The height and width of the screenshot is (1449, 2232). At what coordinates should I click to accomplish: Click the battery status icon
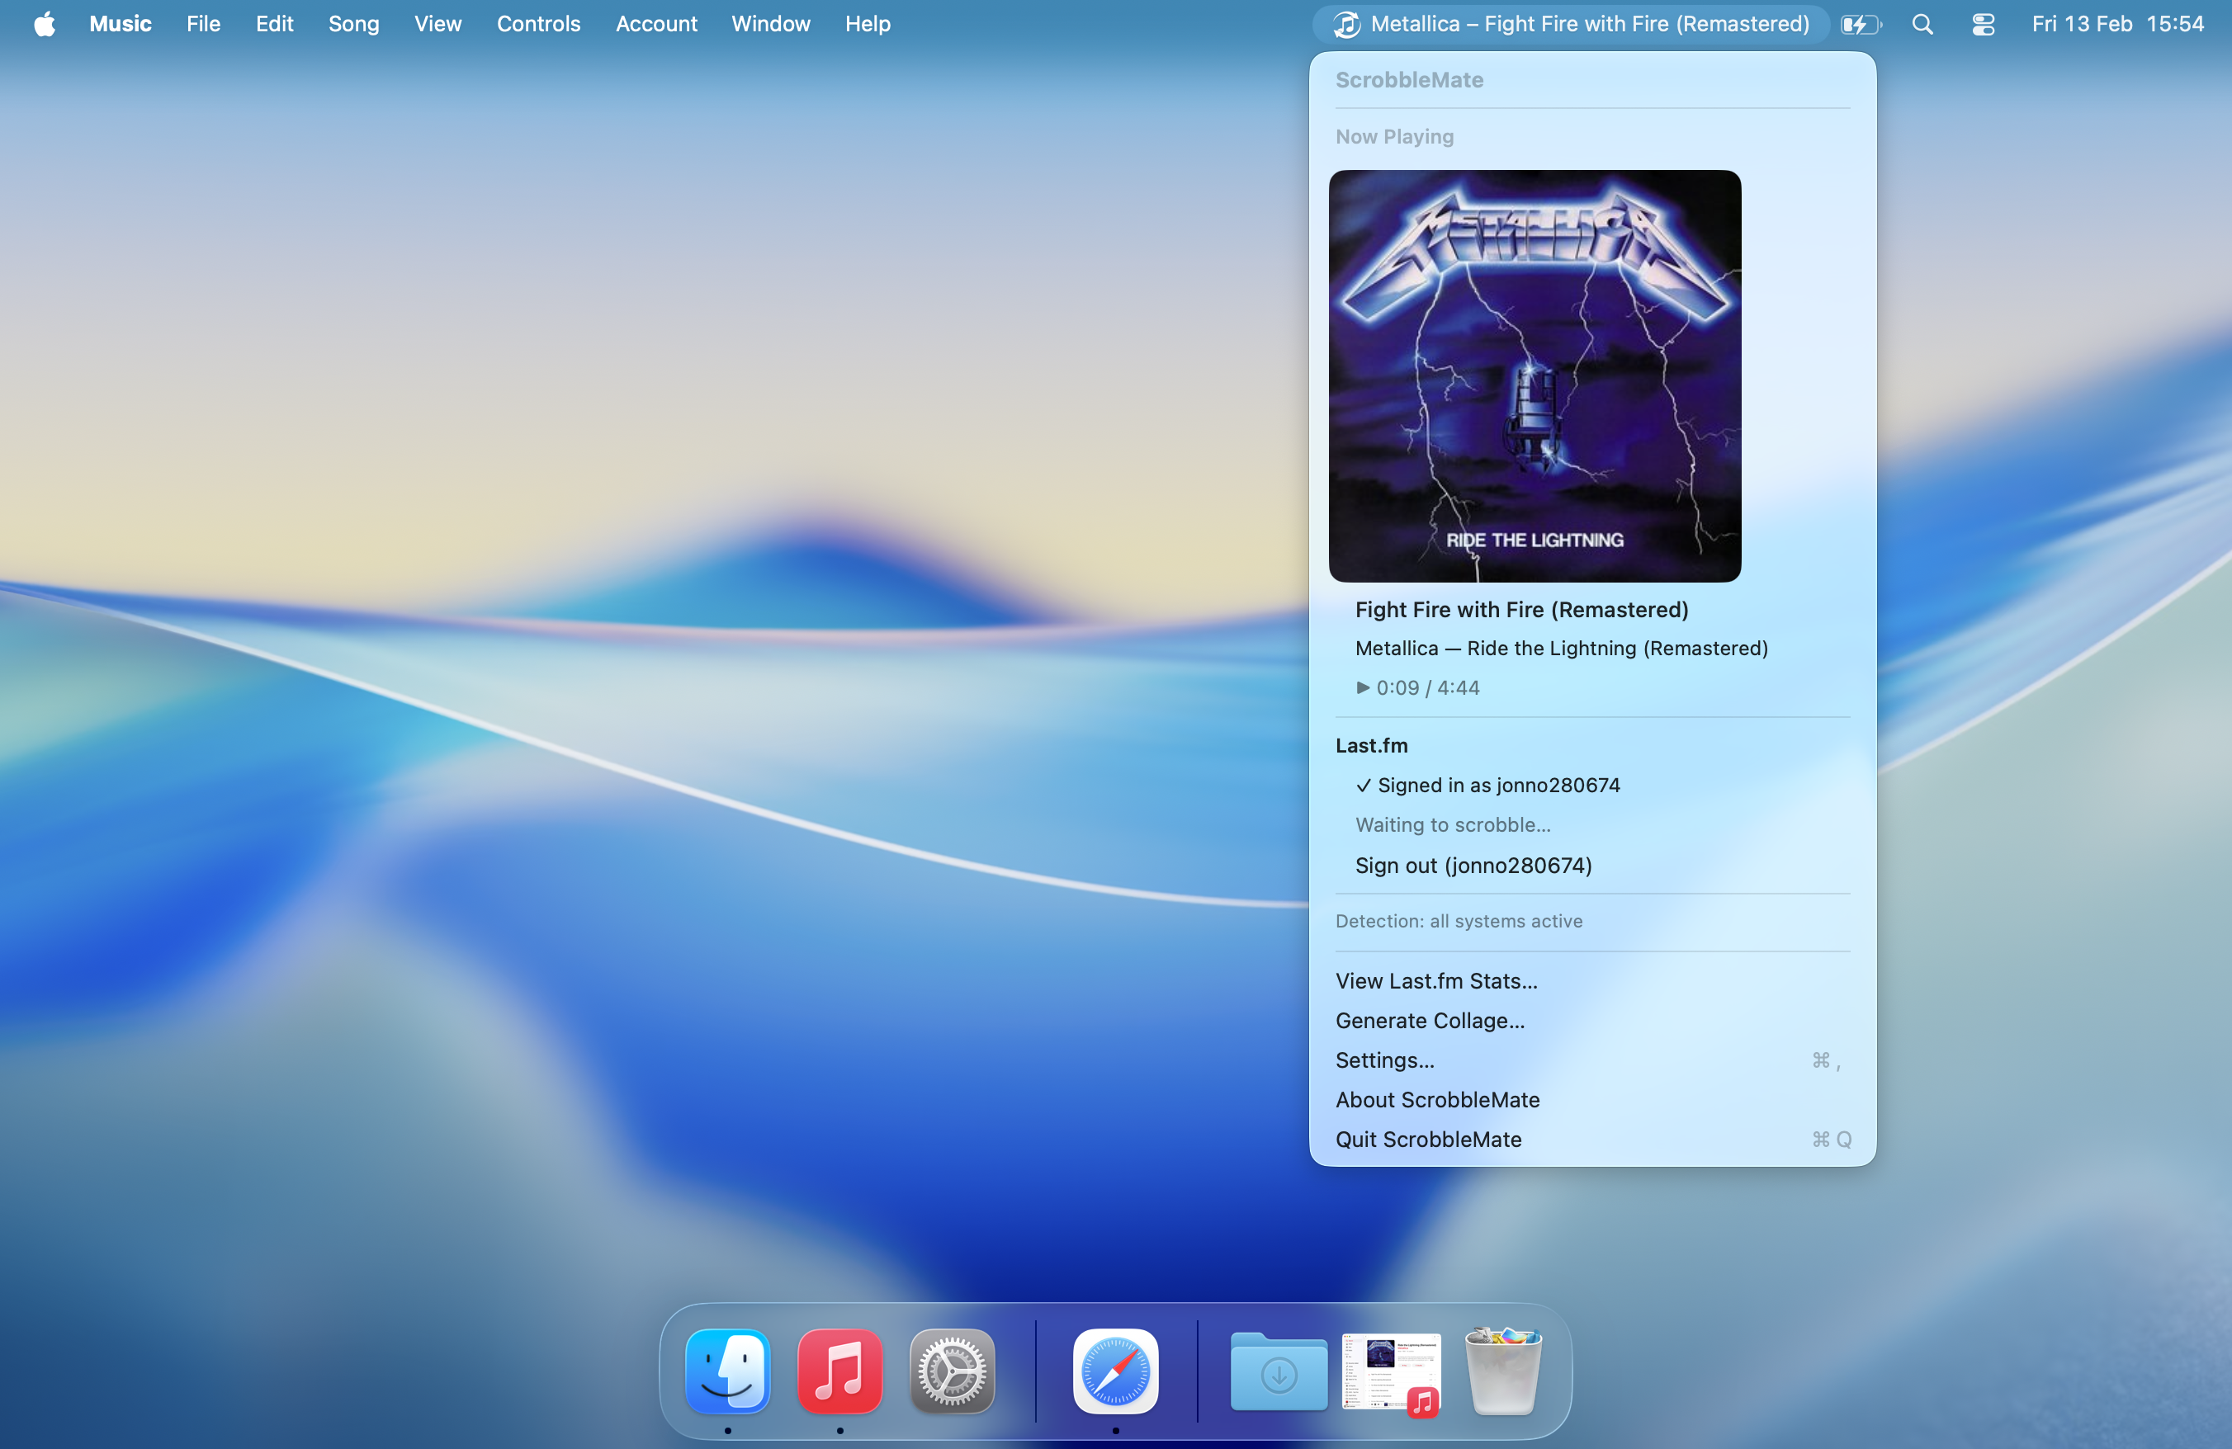pos(1860,25)
